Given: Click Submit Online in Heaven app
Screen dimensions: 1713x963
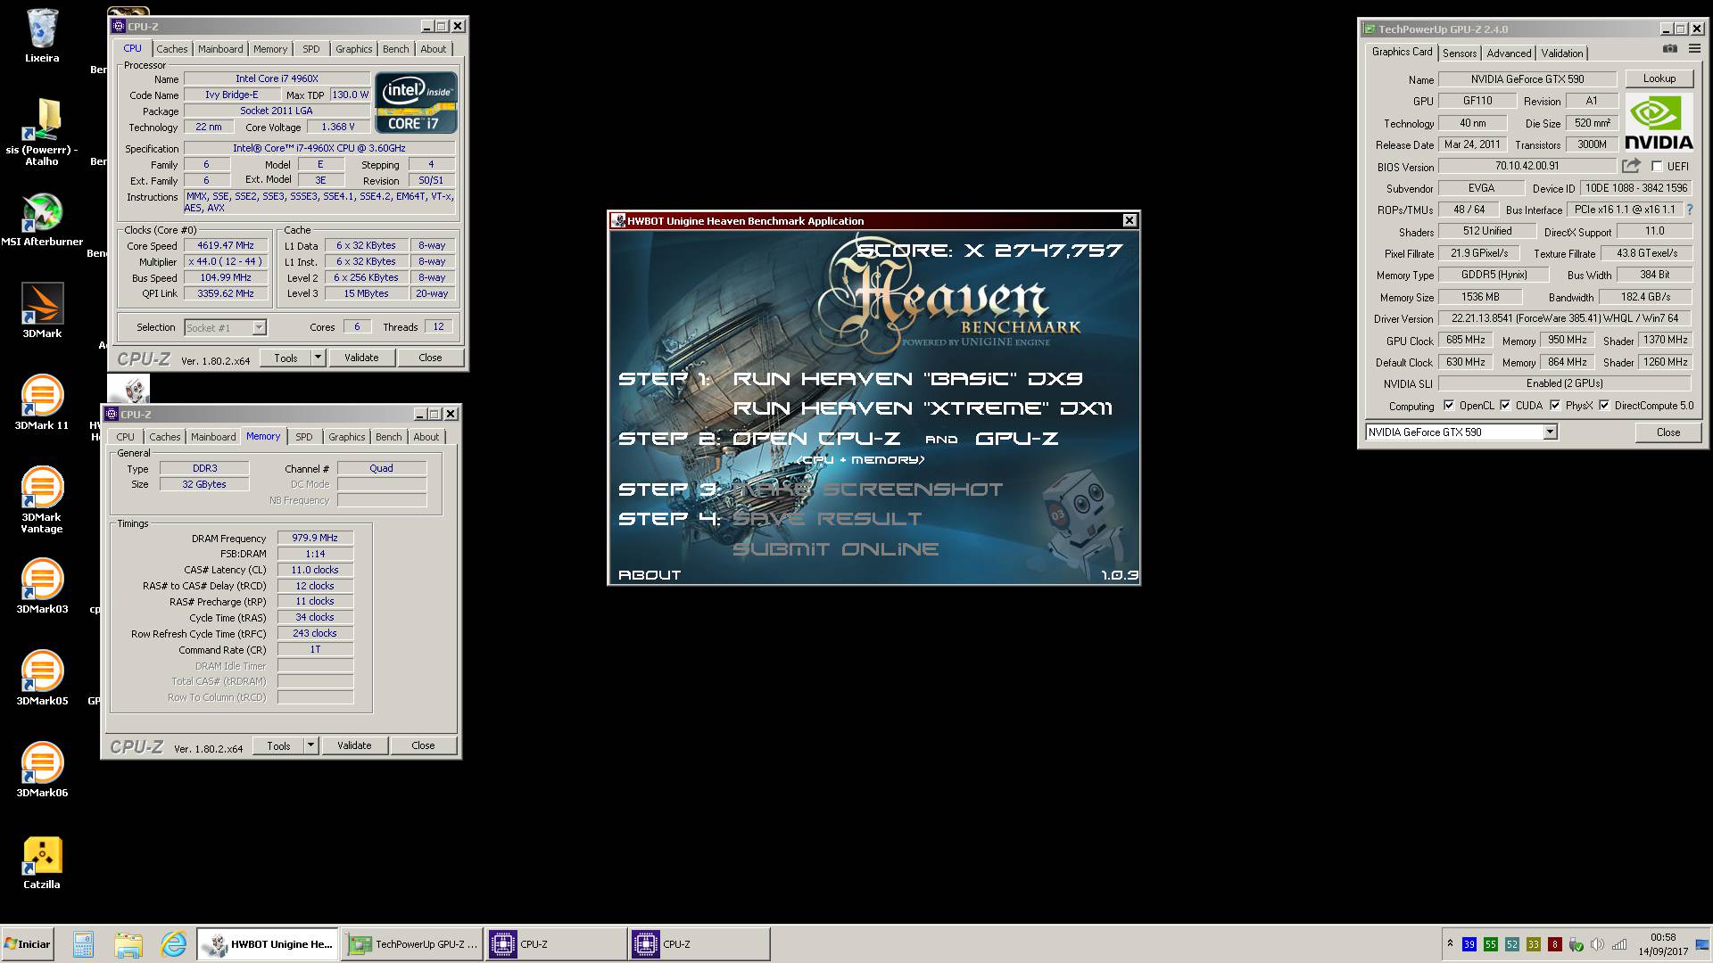Looking at the screenshot, I should pyautogui.click(x=835, y=549).
